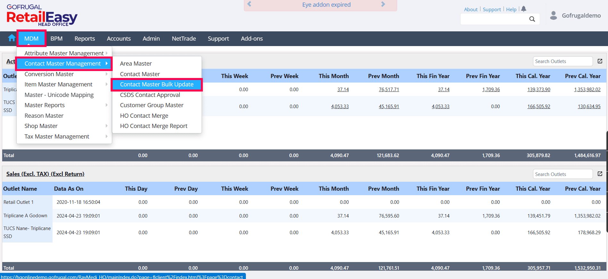
Task: Open the NetTrade menu
Action: [x=184, y=39]
